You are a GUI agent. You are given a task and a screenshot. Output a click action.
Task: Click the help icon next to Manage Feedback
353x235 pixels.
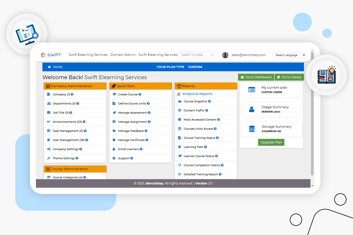click(146, 131)
